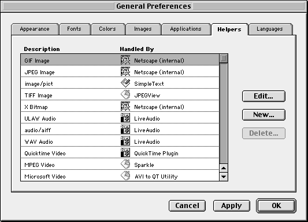Click the LiveAudio plugin icon for WAV Audio
Screen dimensions: 308x222
125,141
